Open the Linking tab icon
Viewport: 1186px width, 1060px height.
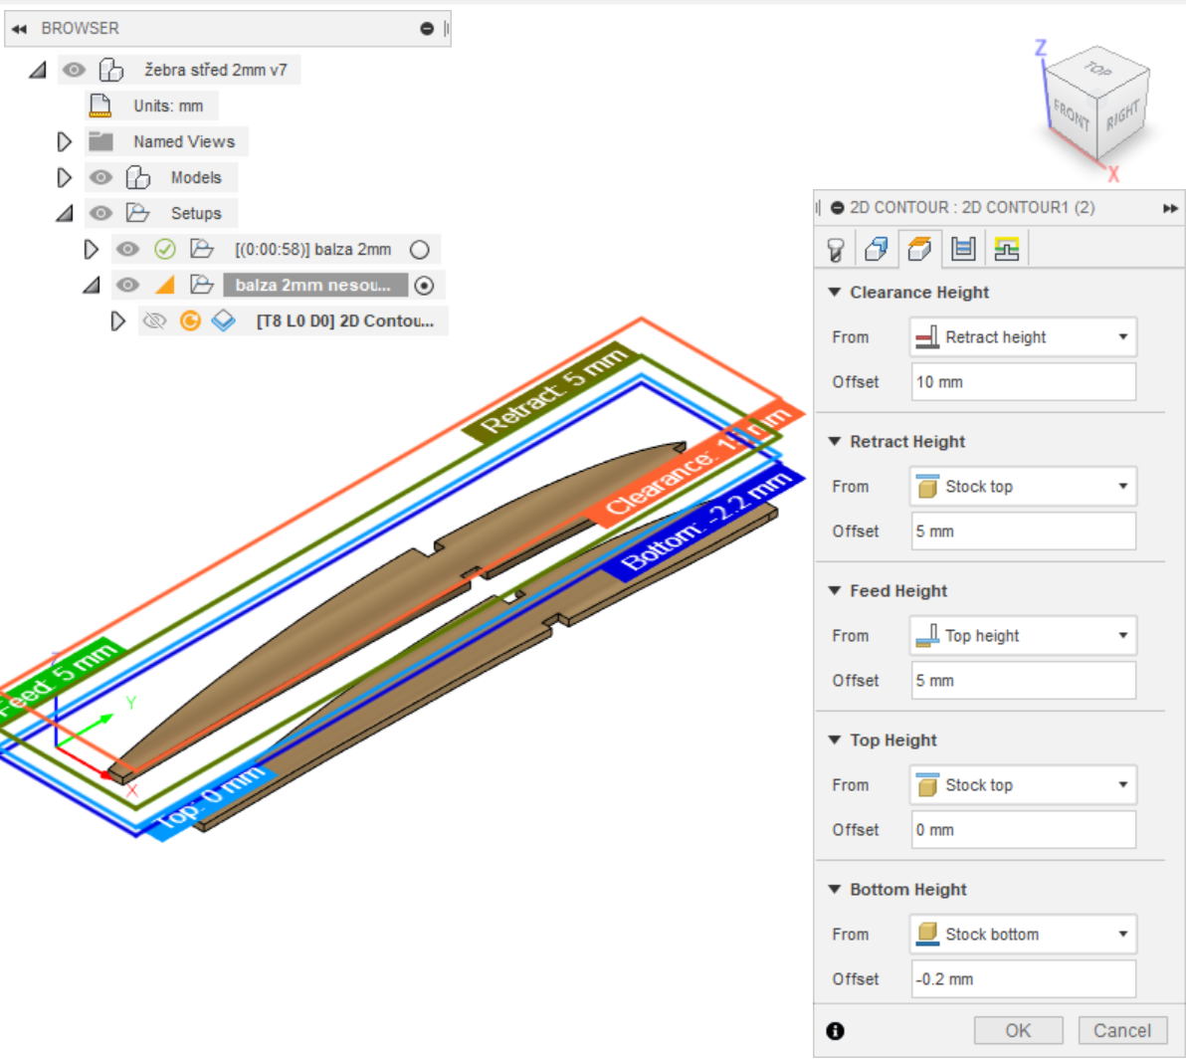click(x=1006, y=249)
